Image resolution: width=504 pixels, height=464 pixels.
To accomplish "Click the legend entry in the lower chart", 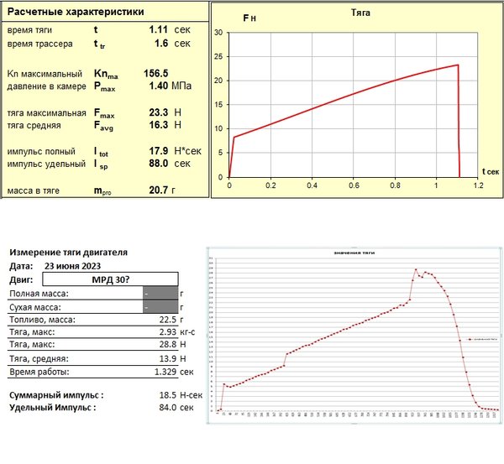I will pyautogui.click(x=480, y=339).
